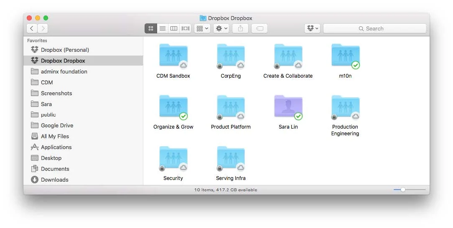The width and height of the screenshot is (453, 228).
Task: Select Desktop in sidebar
Action: click(83, 158)
